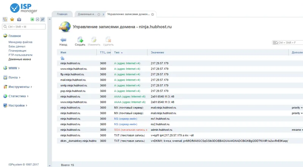Select the ns1.hubhost.ru. NS record

180,119
